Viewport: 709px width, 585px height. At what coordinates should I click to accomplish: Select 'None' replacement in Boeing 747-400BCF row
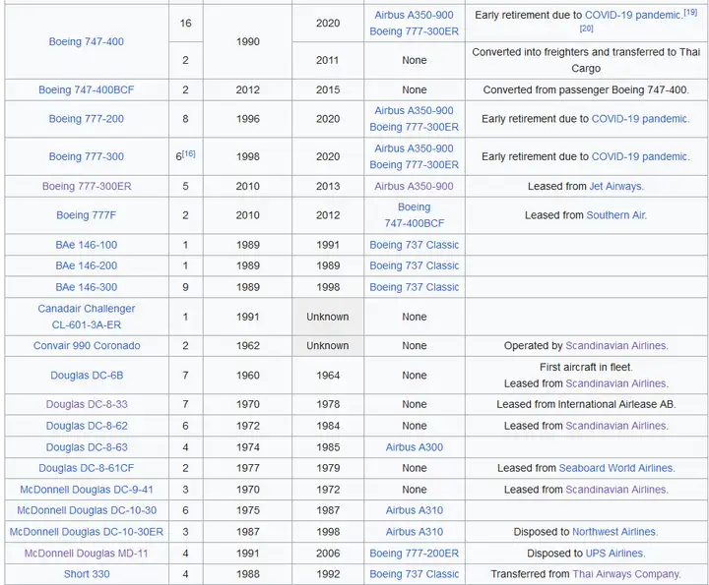click(415, 89)
